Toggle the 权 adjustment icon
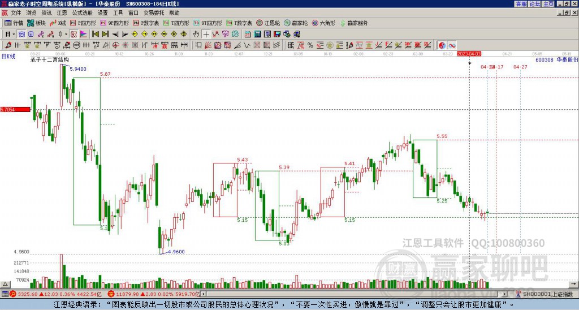The height and width of the screenshot is (310, 579). [74, 35]
